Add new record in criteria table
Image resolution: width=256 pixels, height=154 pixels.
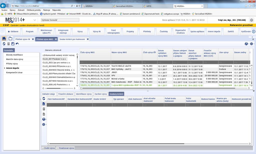click(44, 104)
